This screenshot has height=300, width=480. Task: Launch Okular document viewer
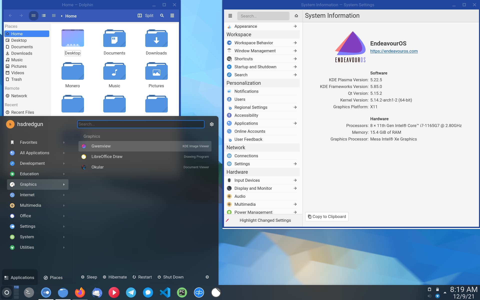pos(145,167)
